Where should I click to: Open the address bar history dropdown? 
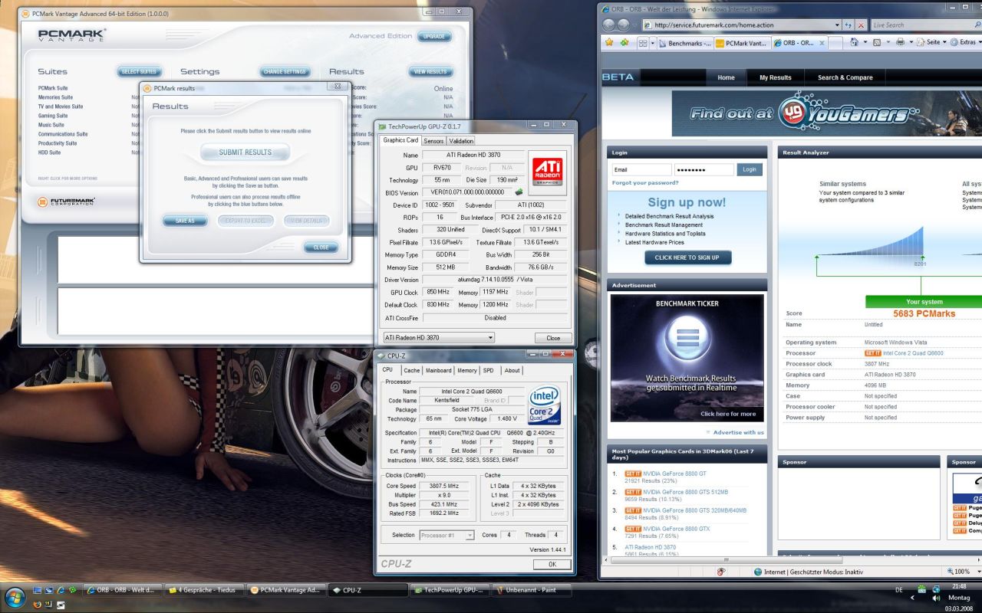tap(837, 25)
